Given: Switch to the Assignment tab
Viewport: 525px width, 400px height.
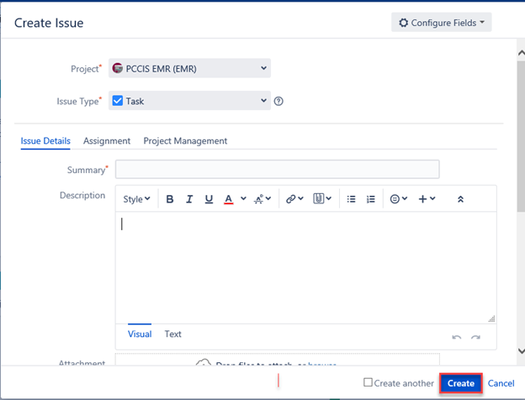Looking at the screenshot, I should tap(107, 141).
